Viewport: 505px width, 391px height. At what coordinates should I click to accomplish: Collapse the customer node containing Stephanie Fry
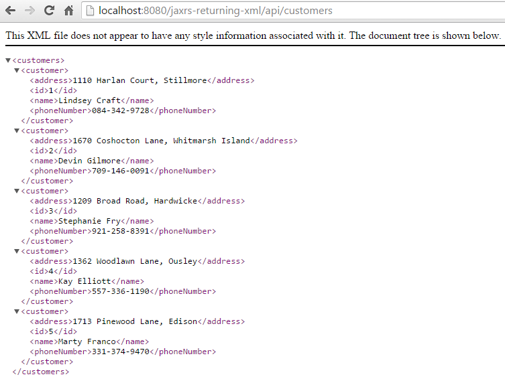coord(17,191)
